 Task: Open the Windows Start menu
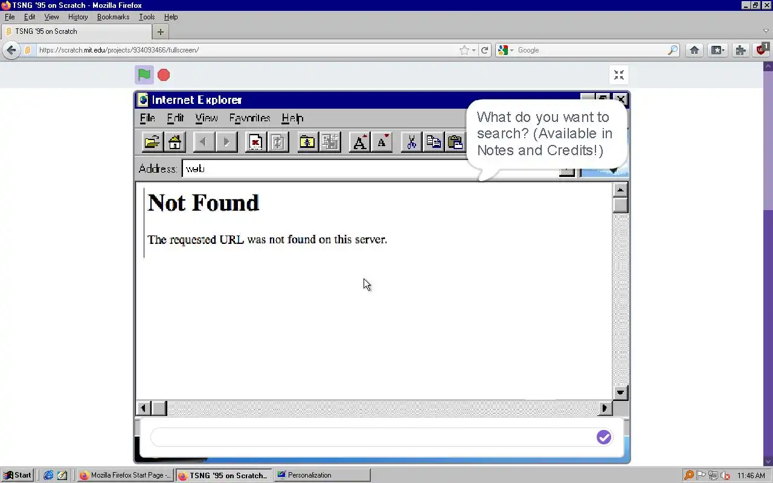(x=17, y=475)
